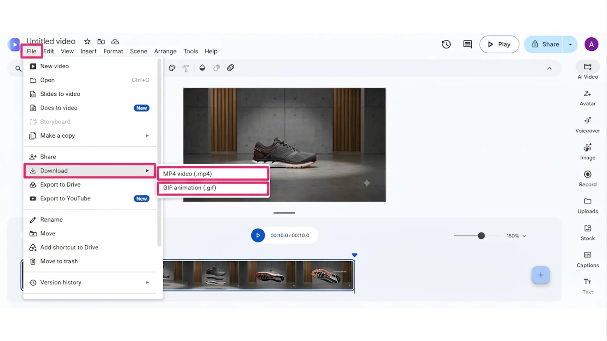The image size is (607, 341).
Task: Open the AI Video panel
Action: pyautogui.click(x=588, y=70)
